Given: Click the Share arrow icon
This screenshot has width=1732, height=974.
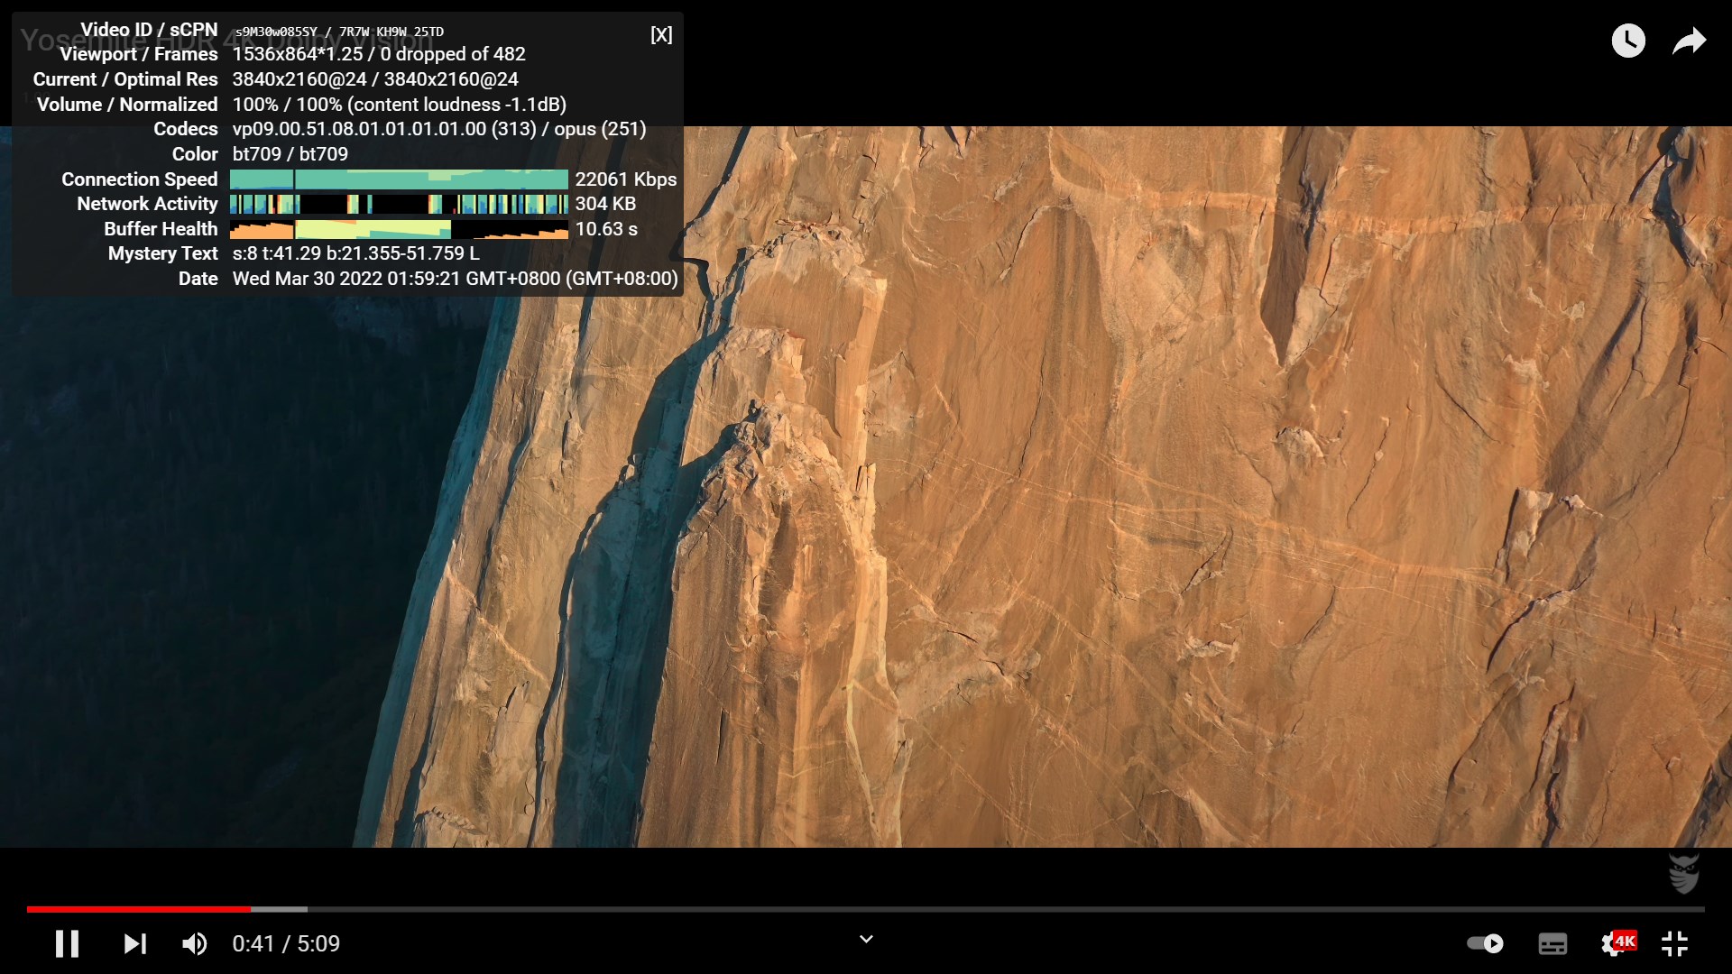Looking at the screenshot, I should click(x=1688, y=41).
